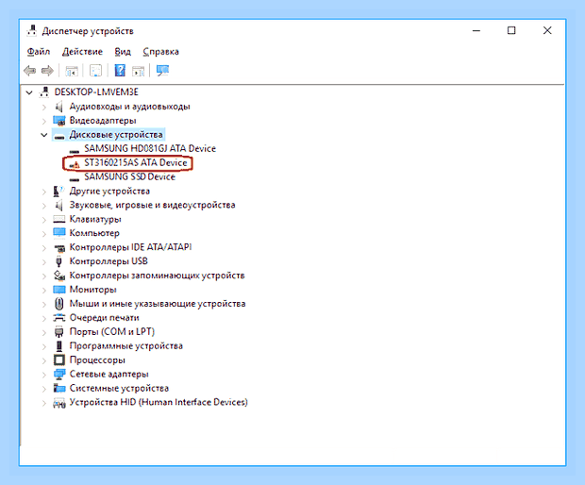This screenshot has height=485, width=585.
Task: Collapse the Дисковые устройства category arrow
Action: [44, 135]
